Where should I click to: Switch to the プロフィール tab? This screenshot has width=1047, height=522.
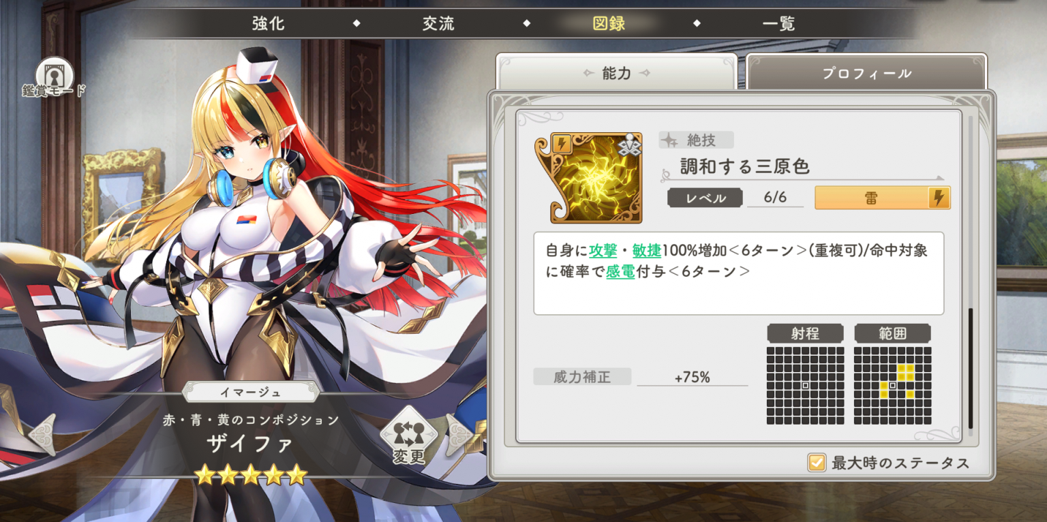click(866, 73)
